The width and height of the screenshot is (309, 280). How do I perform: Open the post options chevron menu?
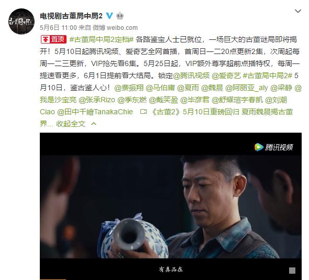coord(298,11)
